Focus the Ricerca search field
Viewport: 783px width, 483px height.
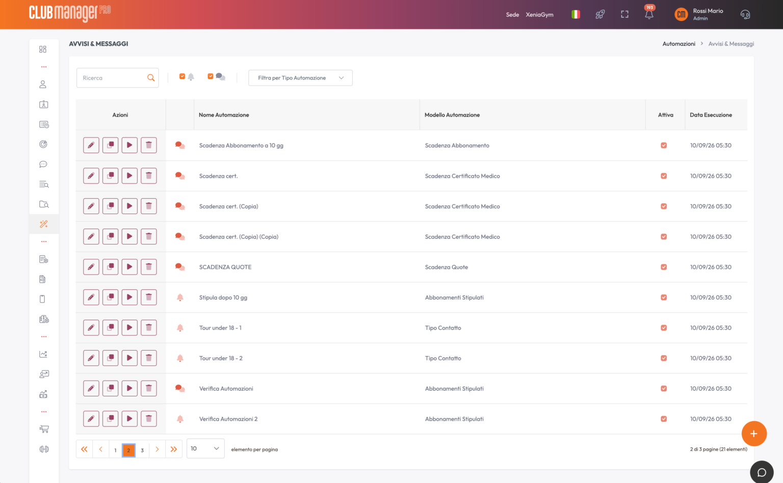click(x=117, y=78)
